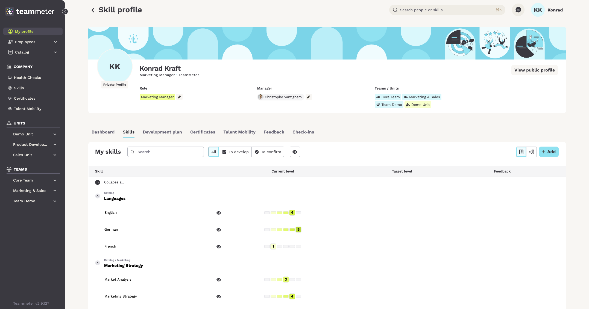
Task: Go back using Skill profile arrow
Action: pyautogui.click(x=93, y=10)
